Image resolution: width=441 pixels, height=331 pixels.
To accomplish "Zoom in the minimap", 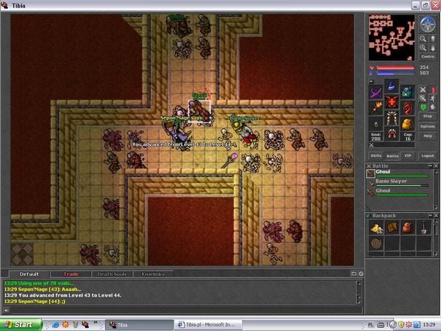I will click(x=423, y=48).
